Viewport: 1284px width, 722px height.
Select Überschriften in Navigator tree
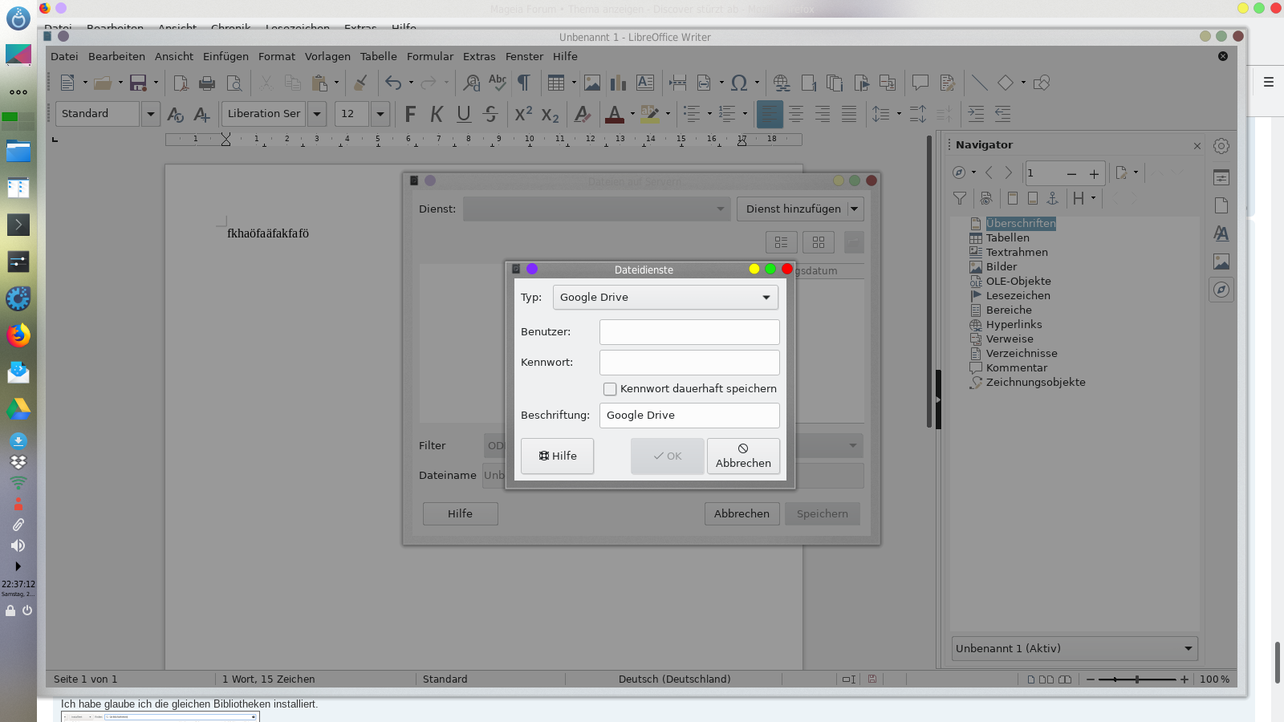1021,224
